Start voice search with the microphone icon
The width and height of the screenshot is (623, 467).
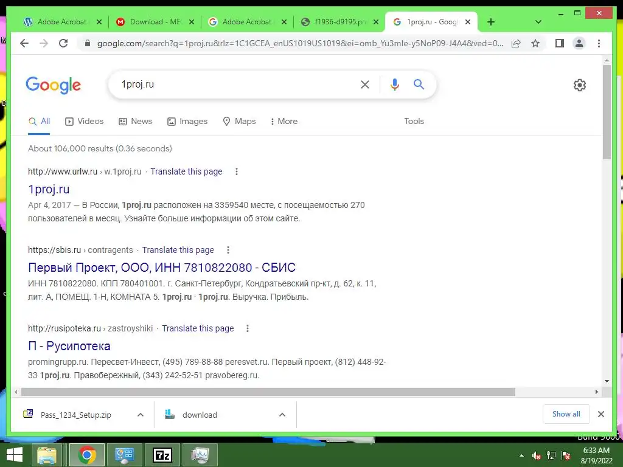pyautogui.click(x=394, y=84)
